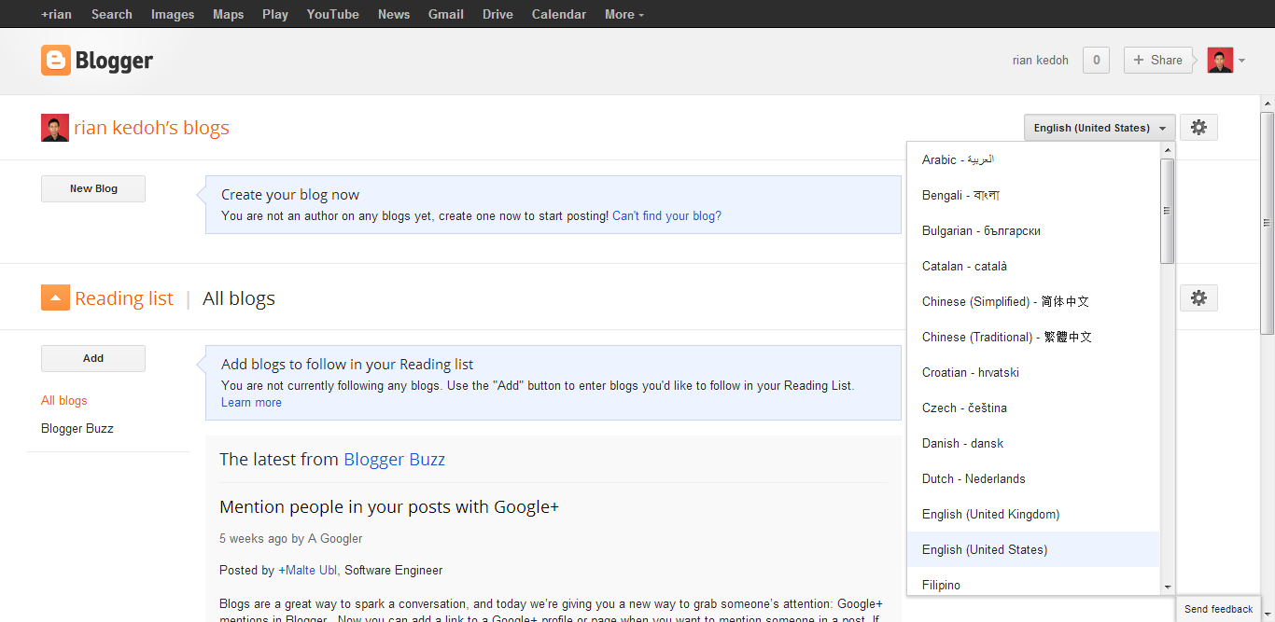The height and width of the screenshot is (622, 1275).
Task: Click the main page vertical scrollbar thumb
Action: 1268,222
